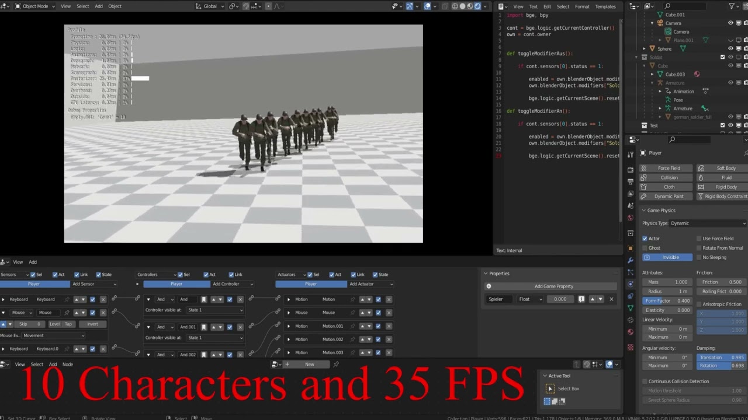Toggle bookmark on And.001 controller
748x420 pixels.
(203, 327)
